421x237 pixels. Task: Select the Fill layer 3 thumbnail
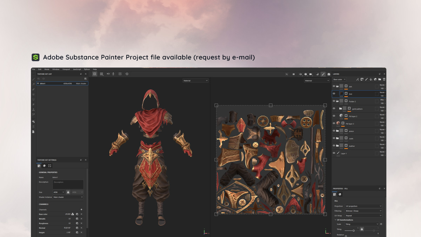pos(338,123)
